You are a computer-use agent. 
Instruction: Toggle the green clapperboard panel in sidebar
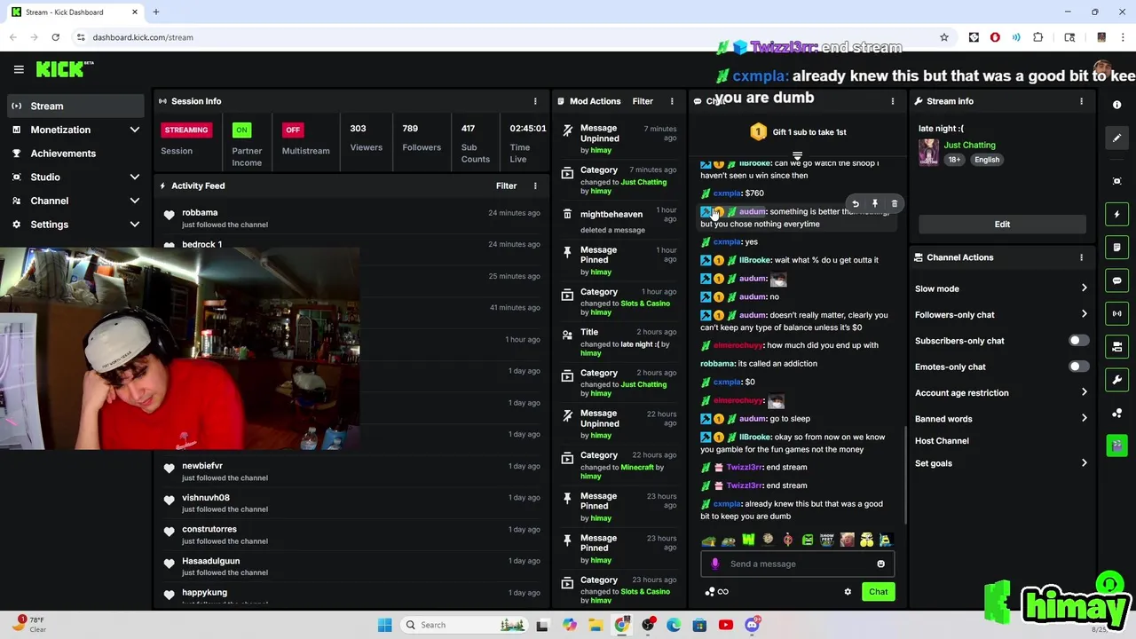coord(1116,446)
